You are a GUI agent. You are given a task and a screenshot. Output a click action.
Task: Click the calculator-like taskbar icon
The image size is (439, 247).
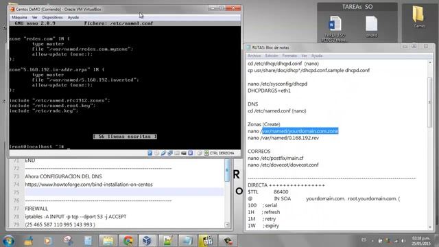(x=88, y=241)
